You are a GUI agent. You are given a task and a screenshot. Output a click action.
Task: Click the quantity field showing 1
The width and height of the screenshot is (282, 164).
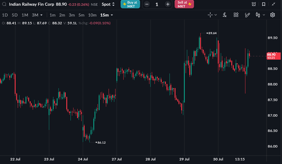157,4
